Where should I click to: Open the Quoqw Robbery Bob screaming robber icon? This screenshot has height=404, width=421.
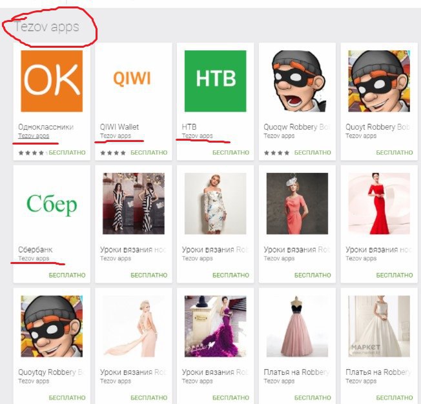tap(297, 81)
